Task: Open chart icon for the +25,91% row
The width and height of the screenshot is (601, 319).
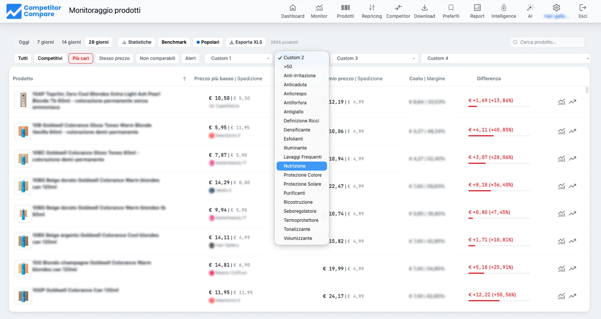Action: point(561,269)
